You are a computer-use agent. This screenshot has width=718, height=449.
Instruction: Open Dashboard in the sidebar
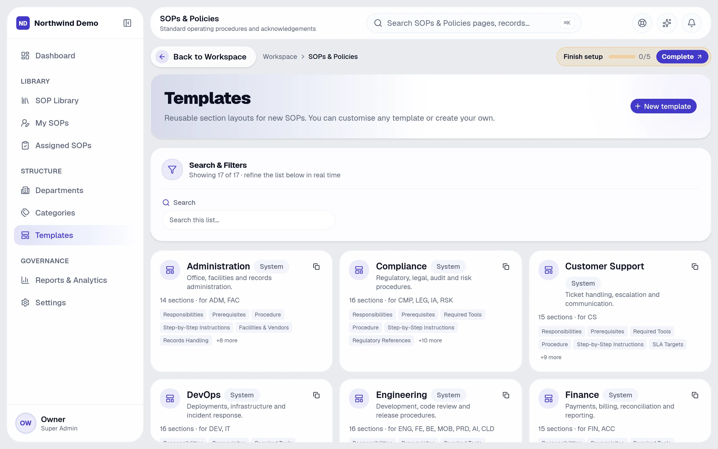75,56
